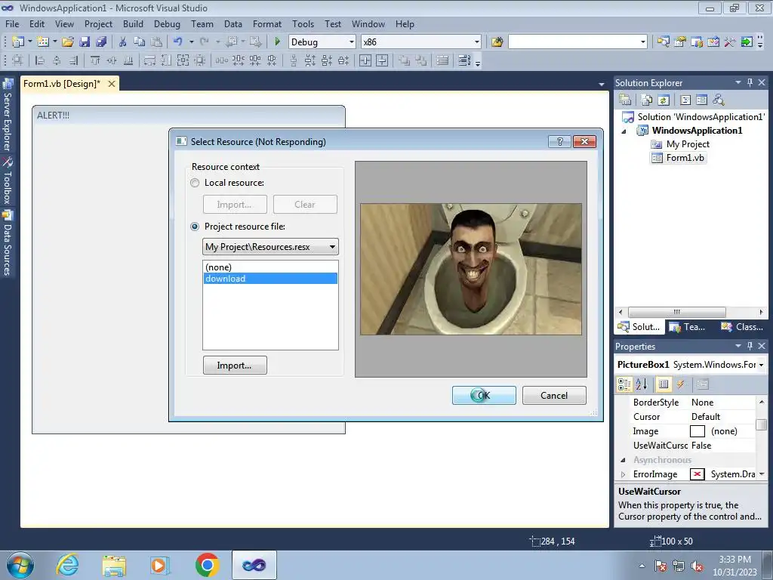Start debugging with green play icon

[278, 42]
